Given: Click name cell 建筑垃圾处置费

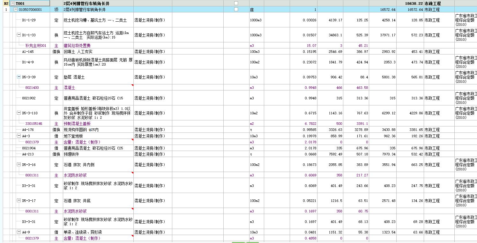Looking at the screenshot, I should 77,46.
